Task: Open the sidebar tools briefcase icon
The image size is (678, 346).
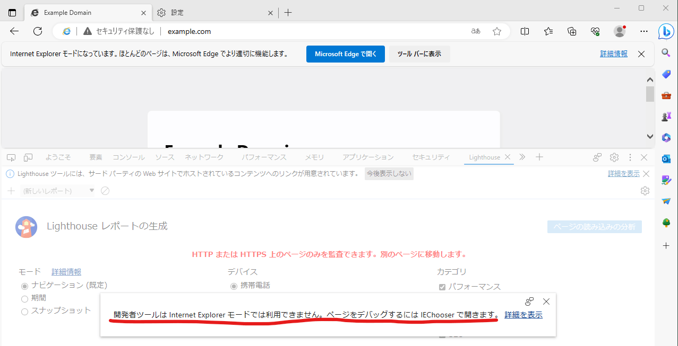Action: tap(666, 95)
